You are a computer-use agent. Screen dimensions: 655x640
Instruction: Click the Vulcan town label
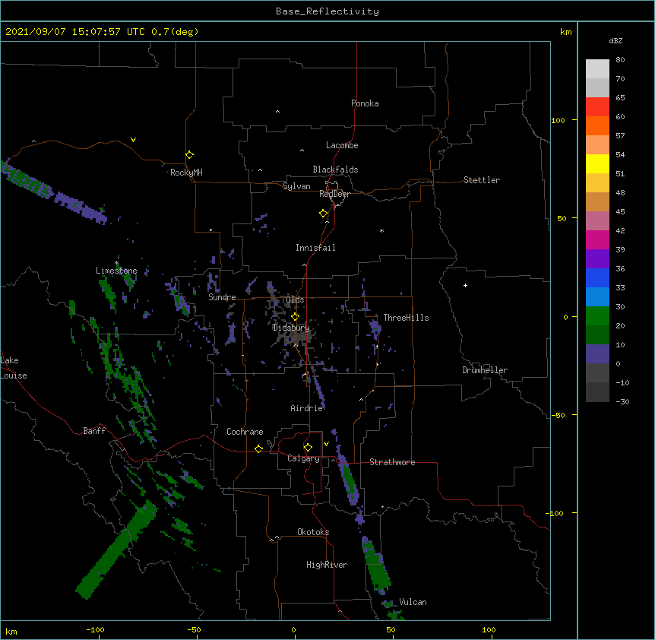click(413, 602)
